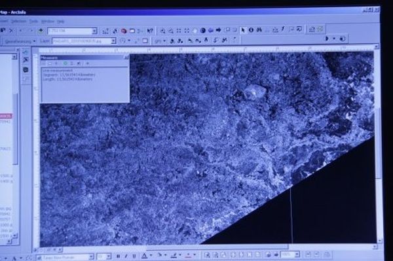Open the font color A dropdown arrow

[151, 256]
